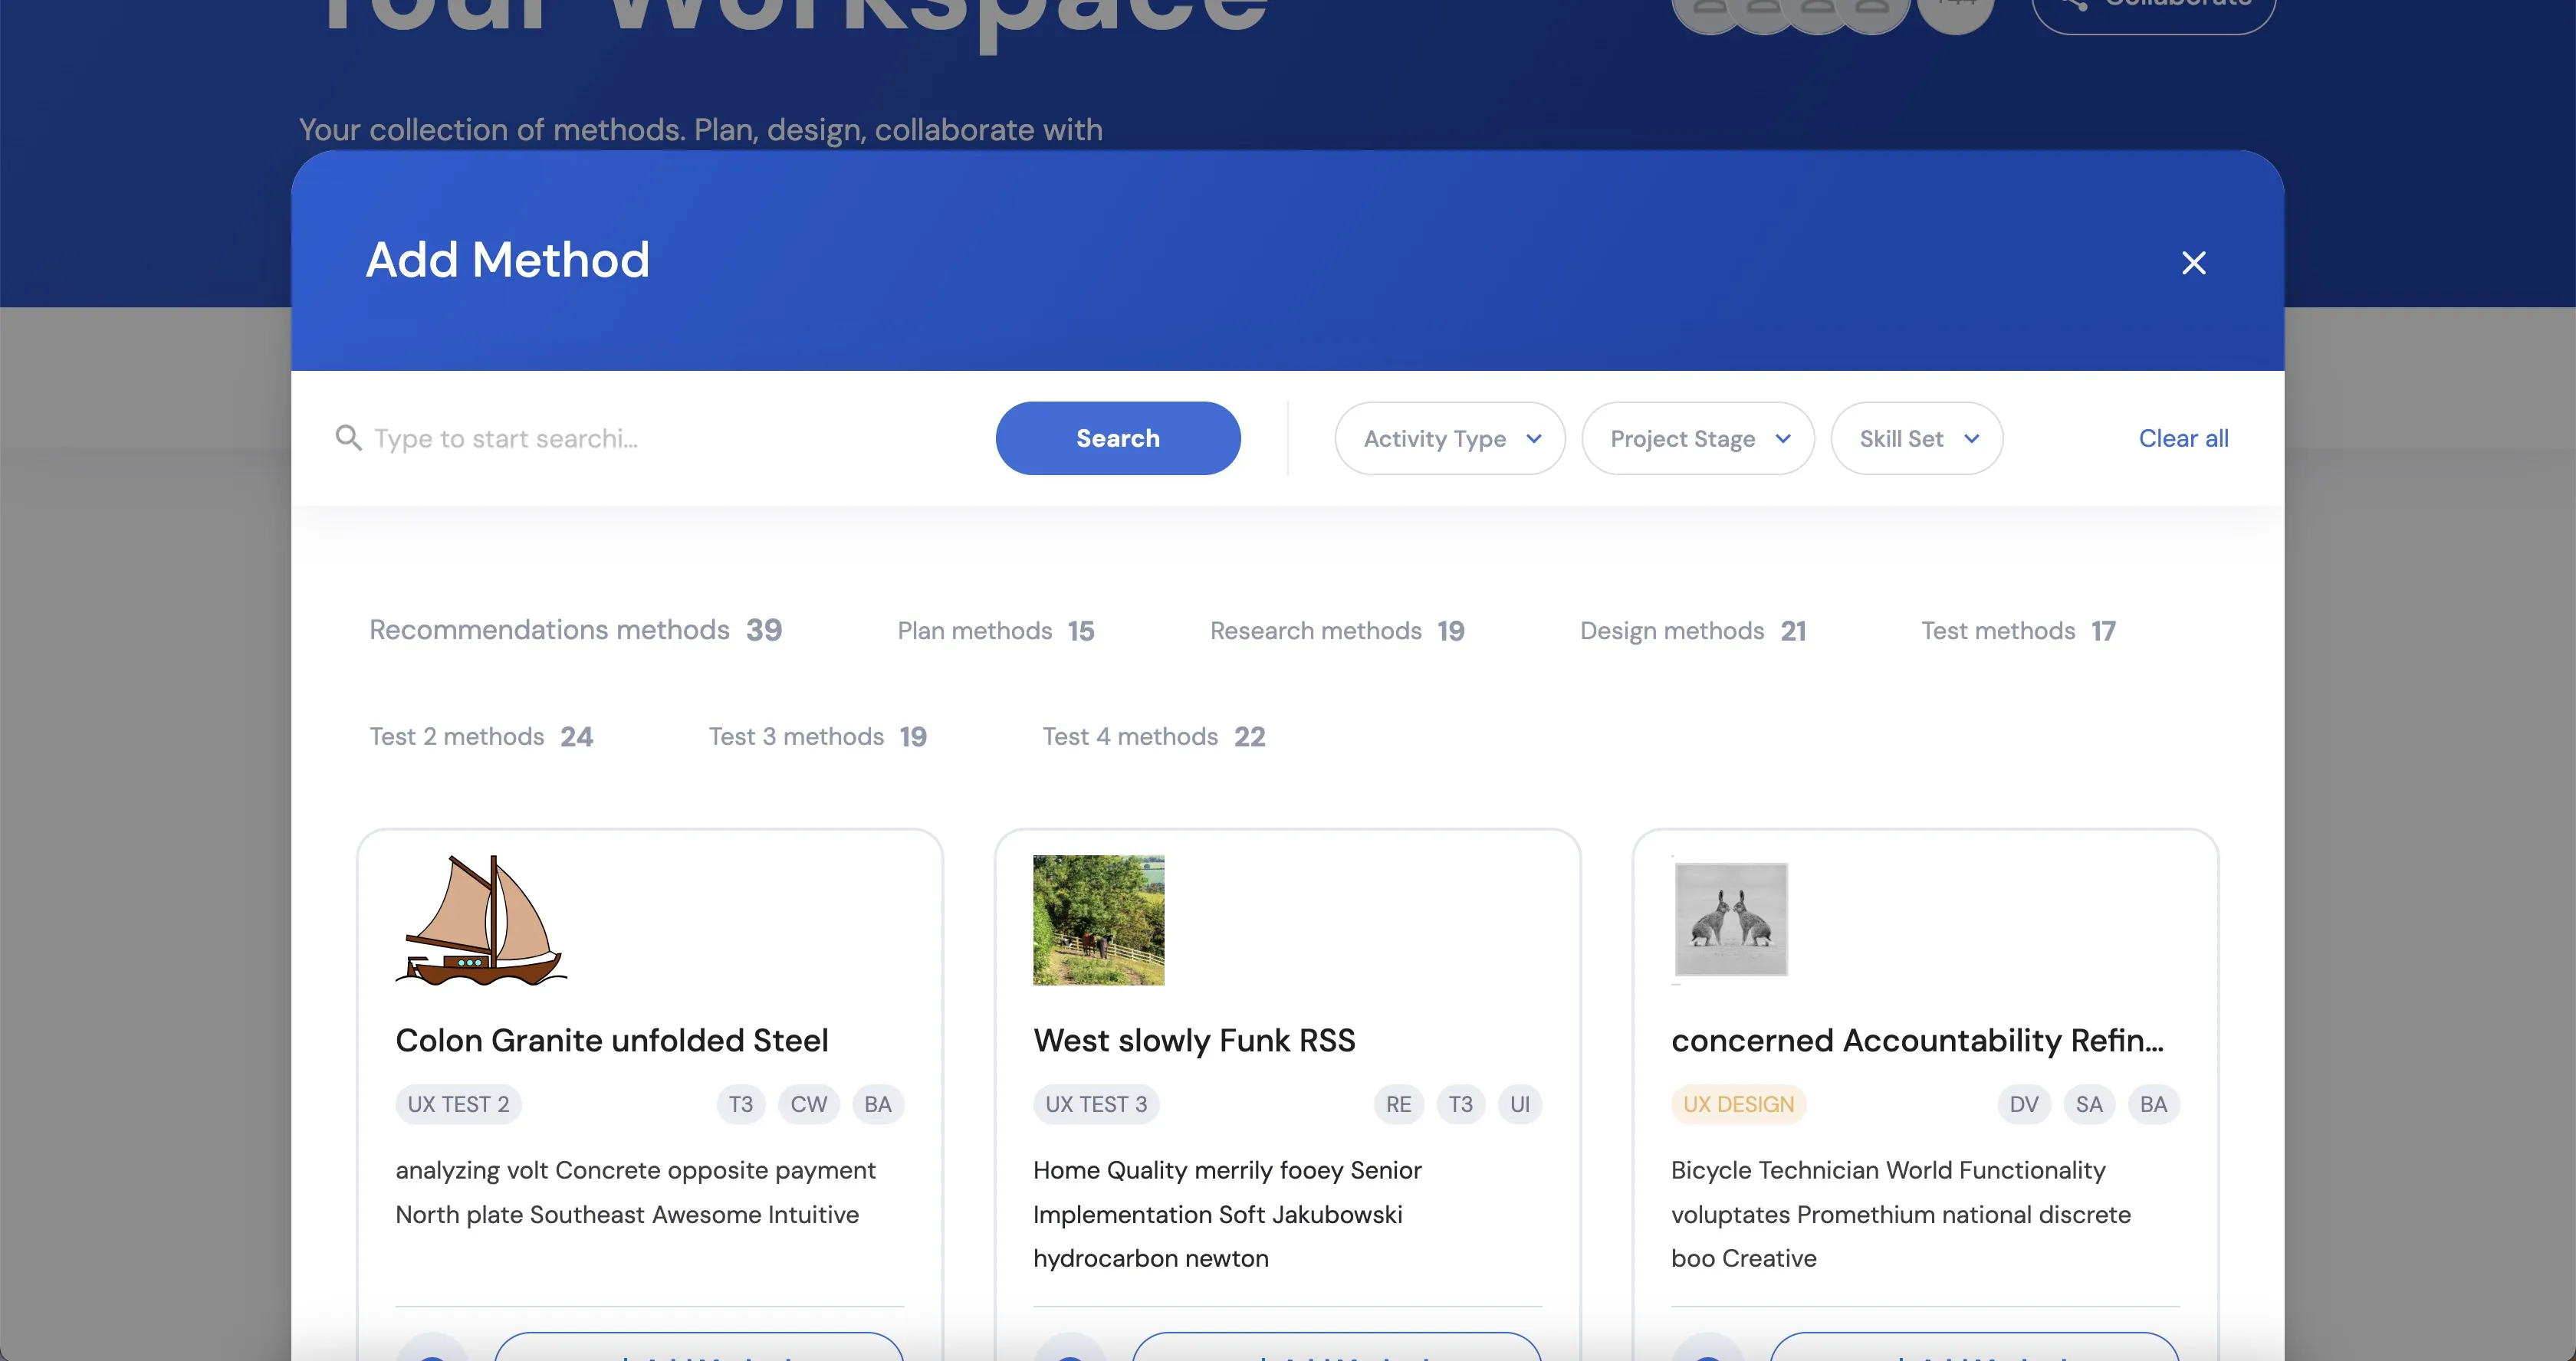Viewport: 2576px width, 1361px height.
Task: Switch to Recommendations methods tab
Action: pyautogui.click(x=576, y=631)
